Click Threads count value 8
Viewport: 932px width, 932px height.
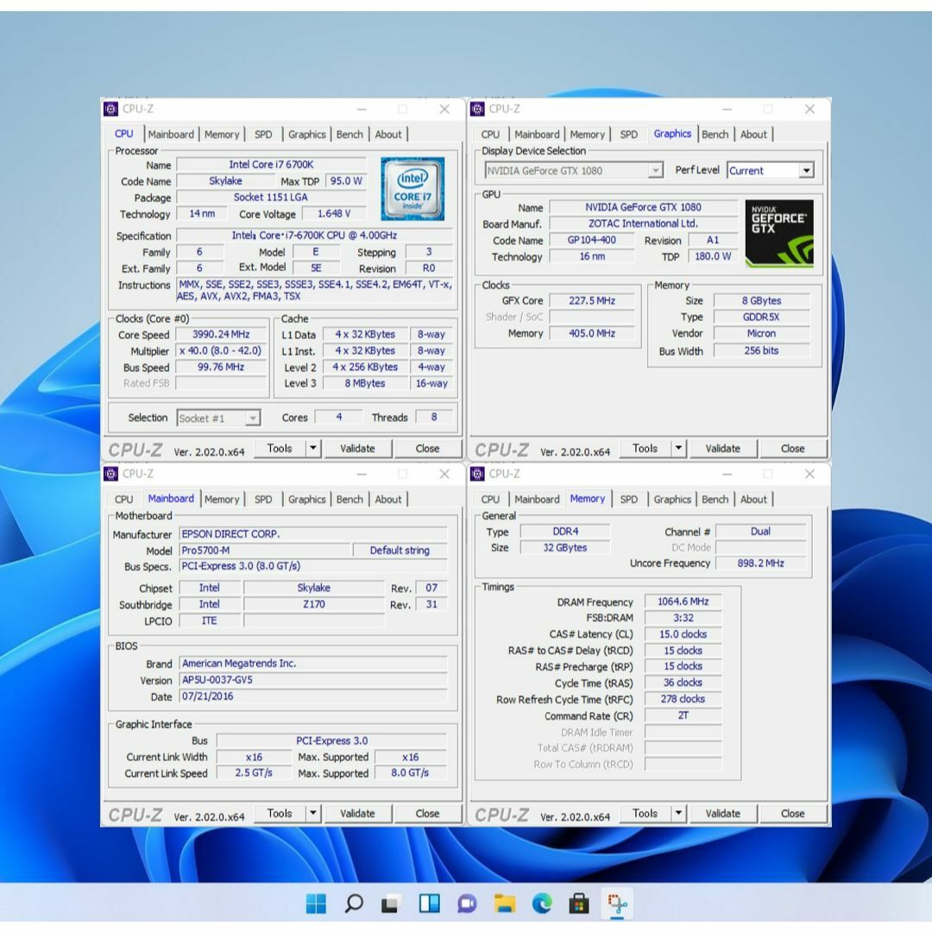tap(434, 418)
